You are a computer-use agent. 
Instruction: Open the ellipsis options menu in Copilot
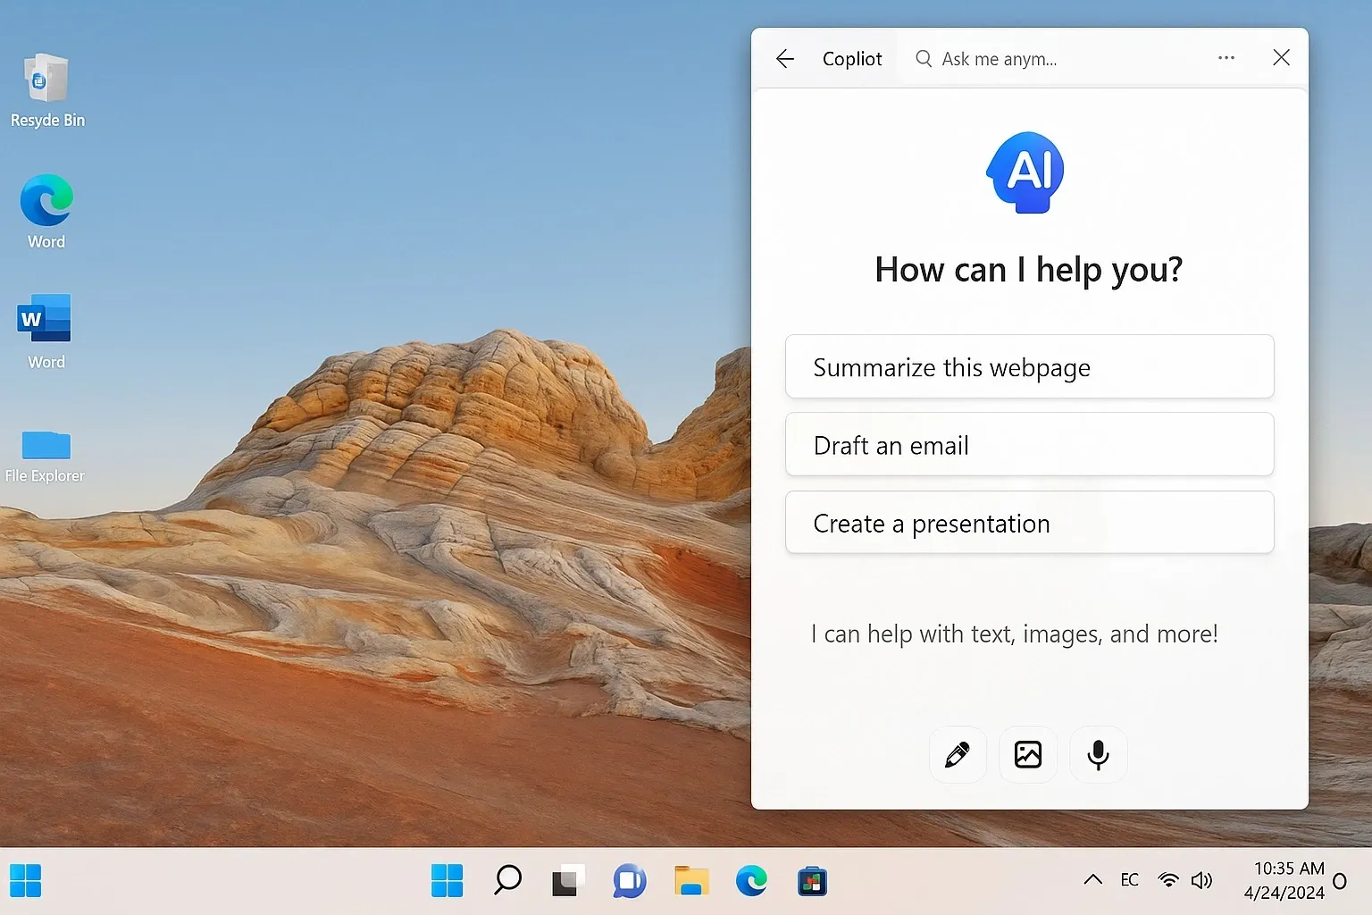pos(1226,57)
